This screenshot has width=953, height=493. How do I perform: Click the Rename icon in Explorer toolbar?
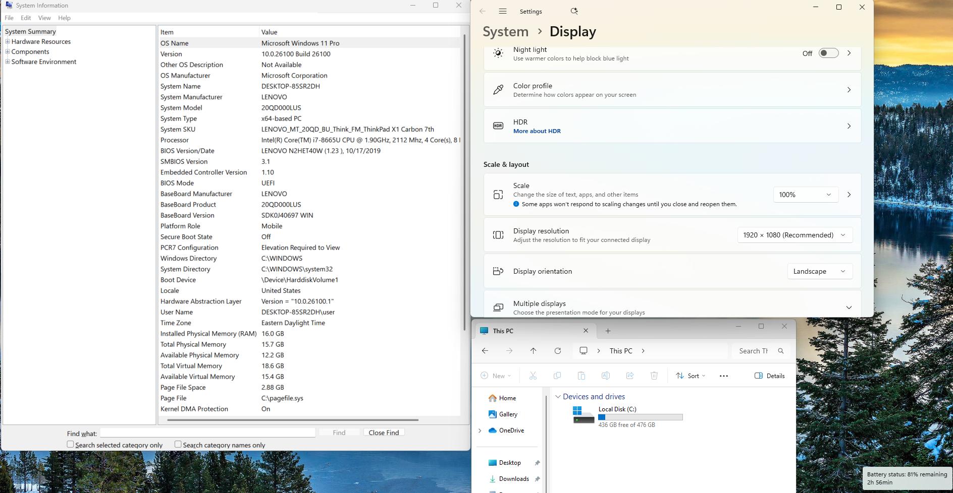pos(606,376)
